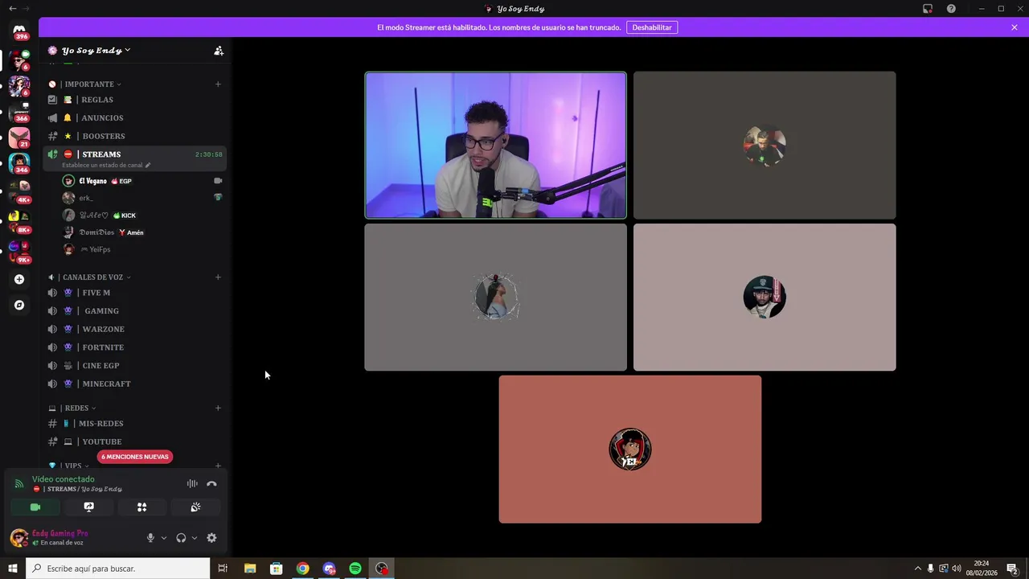Join the FIVE M voice channel
Viewport: 1029px width, 579px height.
134,293
